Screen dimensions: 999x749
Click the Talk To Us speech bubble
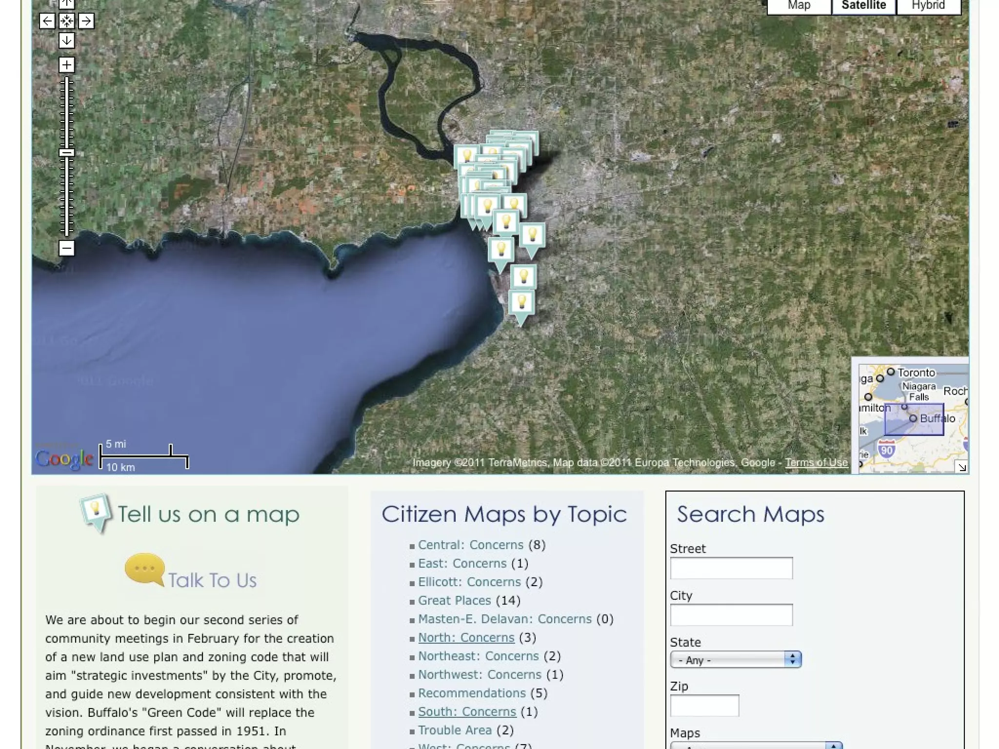144,569
